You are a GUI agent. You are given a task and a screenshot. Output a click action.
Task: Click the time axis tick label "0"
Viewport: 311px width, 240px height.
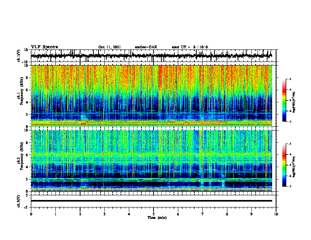tap(31, 214)
